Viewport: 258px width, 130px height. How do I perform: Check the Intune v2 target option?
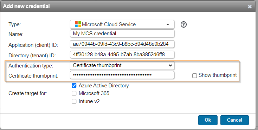(x=74, y=101)
